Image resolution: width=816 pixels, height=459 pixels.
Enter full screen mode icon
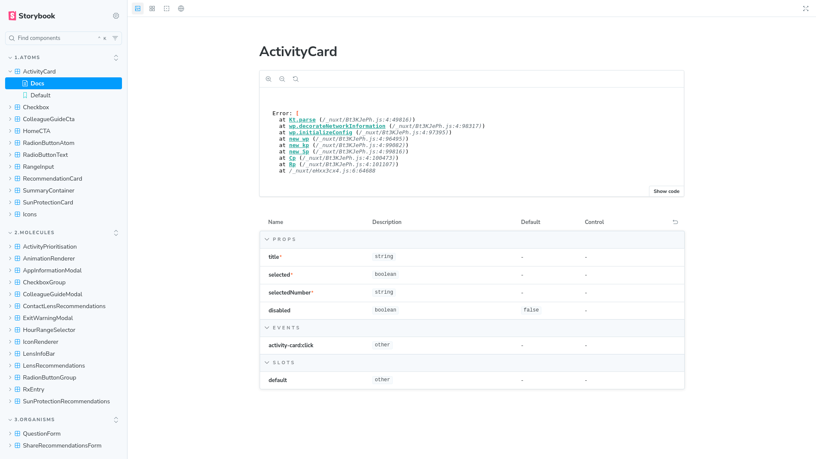(806, 8)
